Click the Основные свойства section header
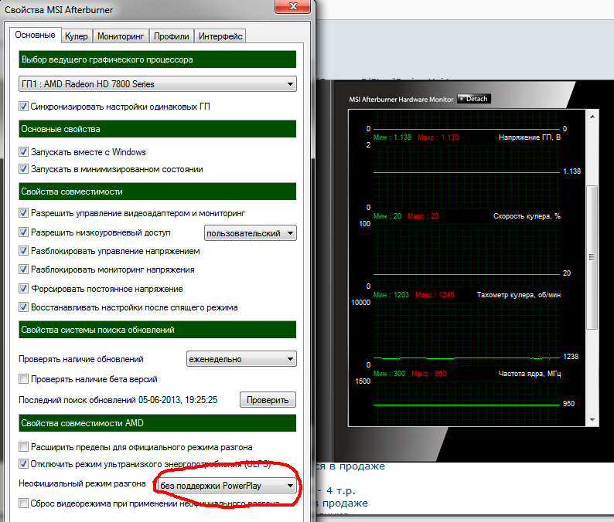This screenshot has width=614, height=522. pos(158,129)
